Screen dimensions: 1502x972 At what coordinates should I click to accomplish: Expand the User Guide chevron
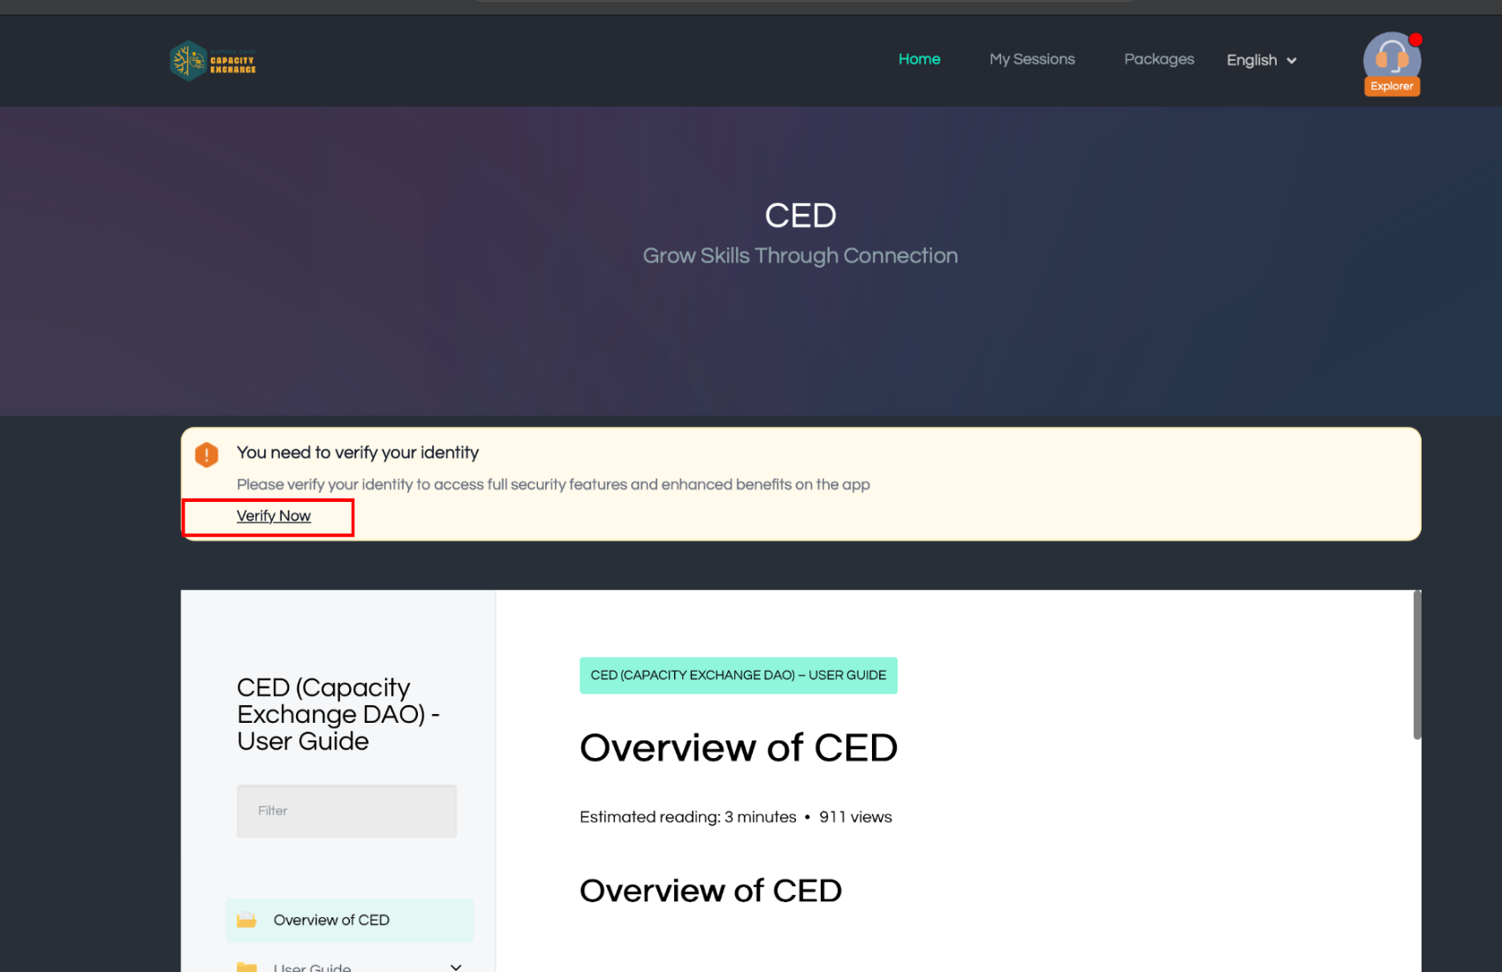click(x=456, y=967)
